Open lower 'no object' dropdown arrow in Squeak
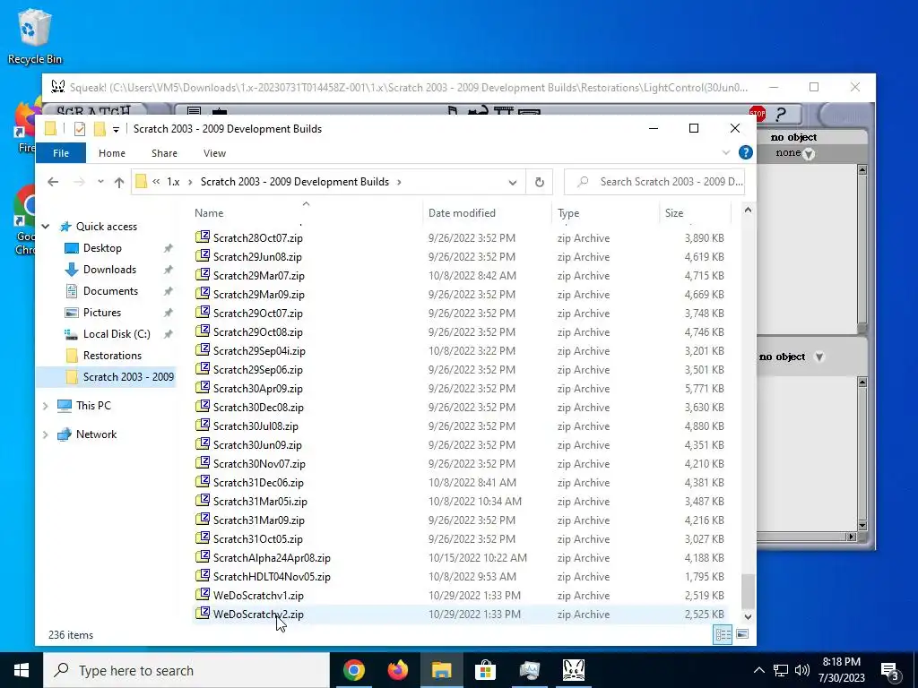Screen dimensions: 918x688 click(819, 357)
